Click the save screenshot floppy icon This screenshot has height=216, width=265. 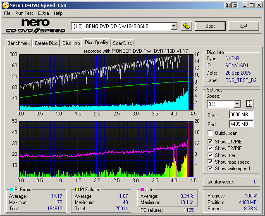click(x=234, y=5)
